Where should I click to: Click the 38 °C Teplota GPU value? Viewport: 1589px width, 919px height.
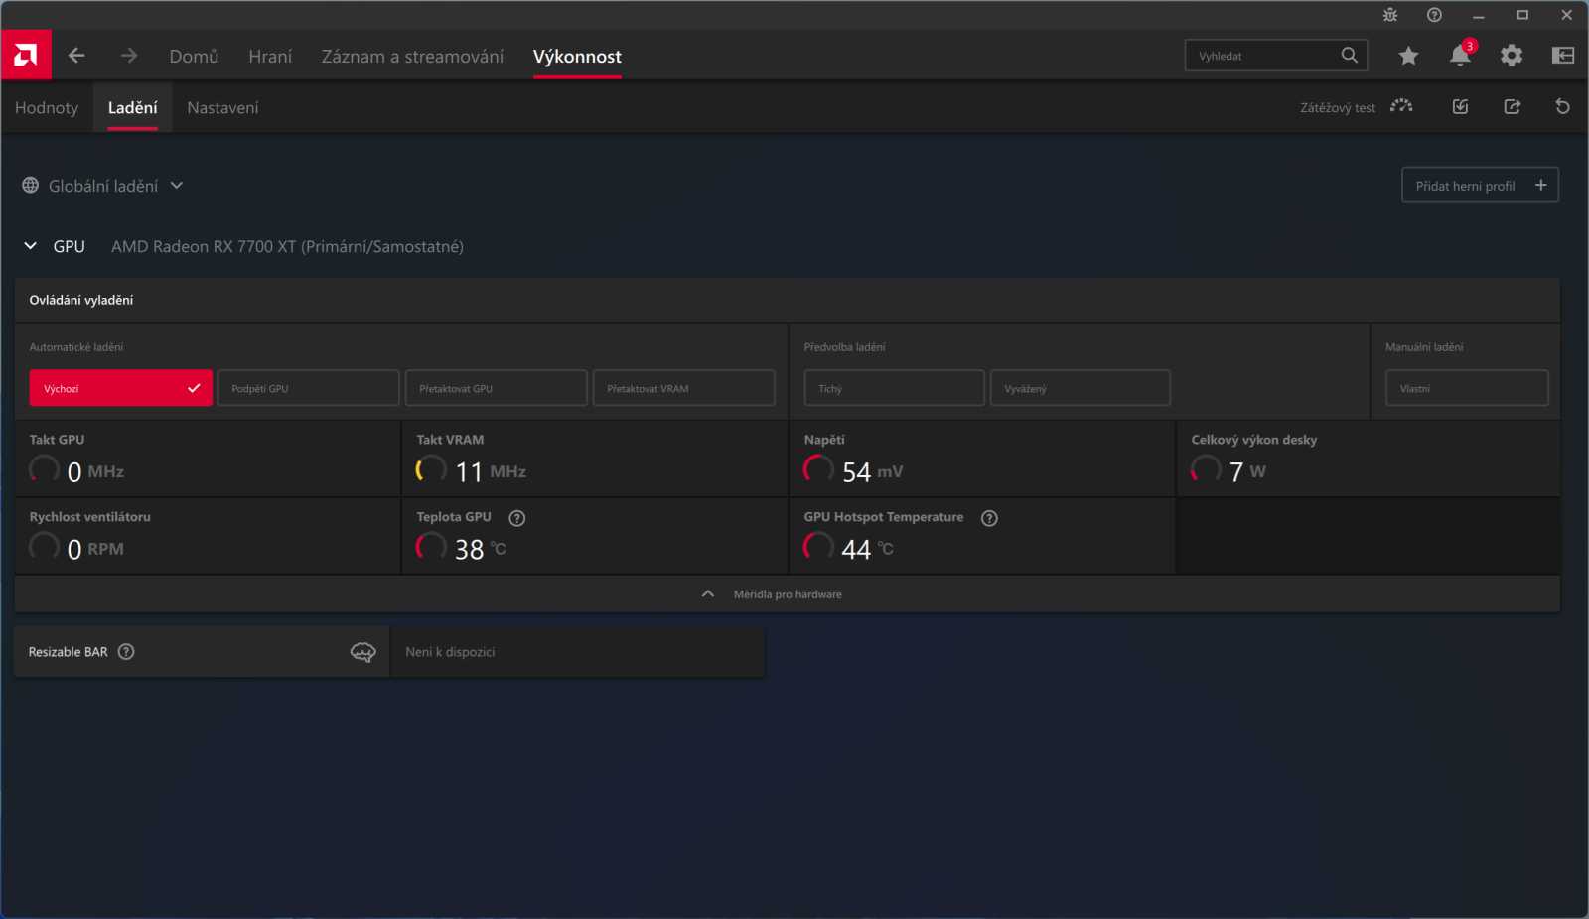481,549
